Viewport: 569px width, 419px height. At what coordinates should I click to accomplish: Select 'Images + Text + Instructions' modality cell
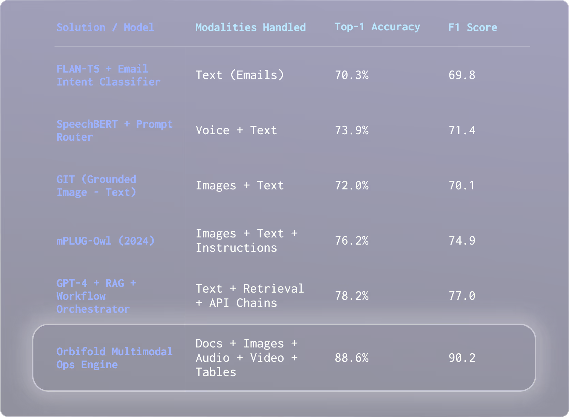(247, 240)
